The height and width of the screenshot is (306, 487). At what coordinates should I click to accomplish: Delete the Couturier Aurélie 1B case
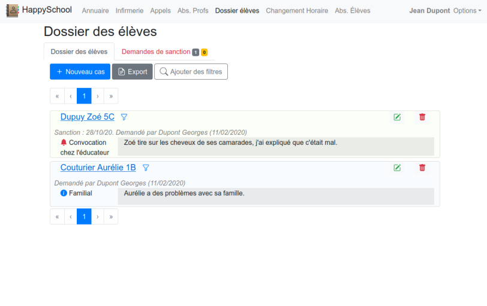pyautogui.click(x=422, y=168)
